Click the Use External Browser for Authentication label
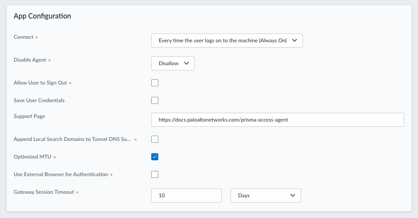 [x=61, y=174]
